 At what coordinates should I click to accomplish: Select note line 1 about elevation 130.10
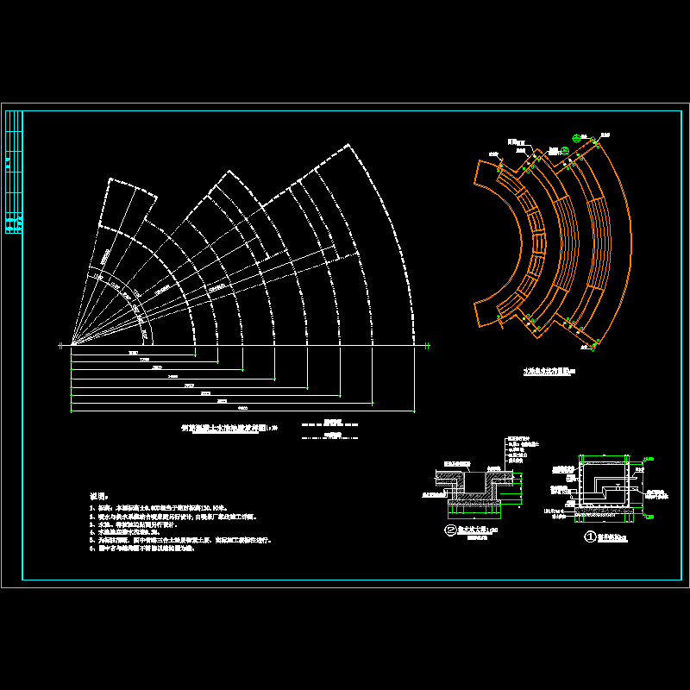coord(159,508)
